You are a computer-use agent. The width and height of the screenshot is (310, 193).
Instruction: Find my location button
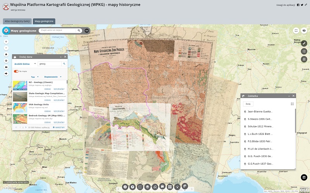6,61
